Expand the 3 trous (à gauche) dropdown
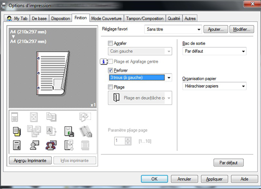Screen dimensions: 261x189 (x=140, y=78)
